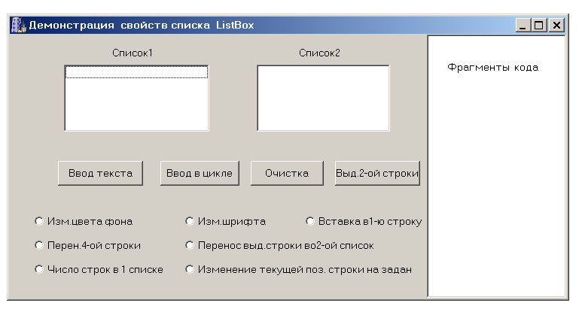579x309 pixels.
Task: Click the 'Ввод в цикле' button
Action: click(x=200, y=173)
